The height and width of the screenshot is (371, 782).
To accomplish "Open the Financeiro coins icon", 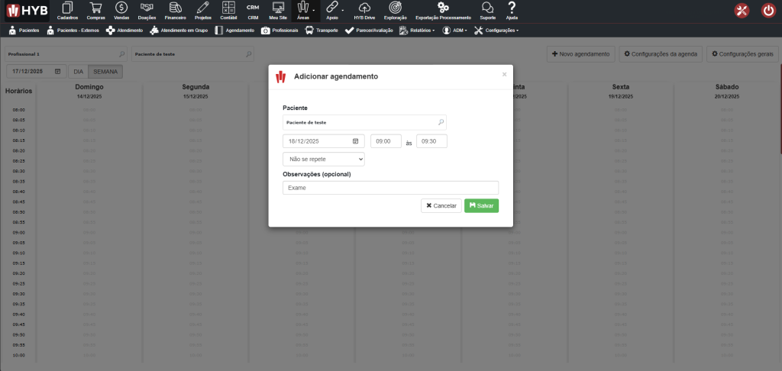I will click(175, 8).
